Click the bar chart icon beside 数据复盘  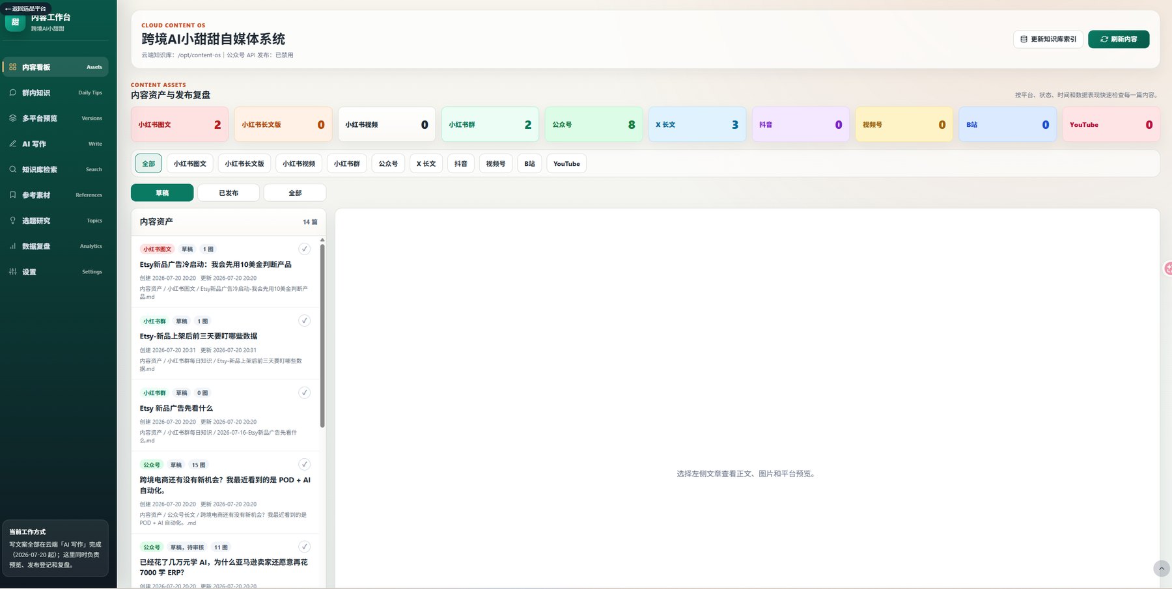coord(12,246)
